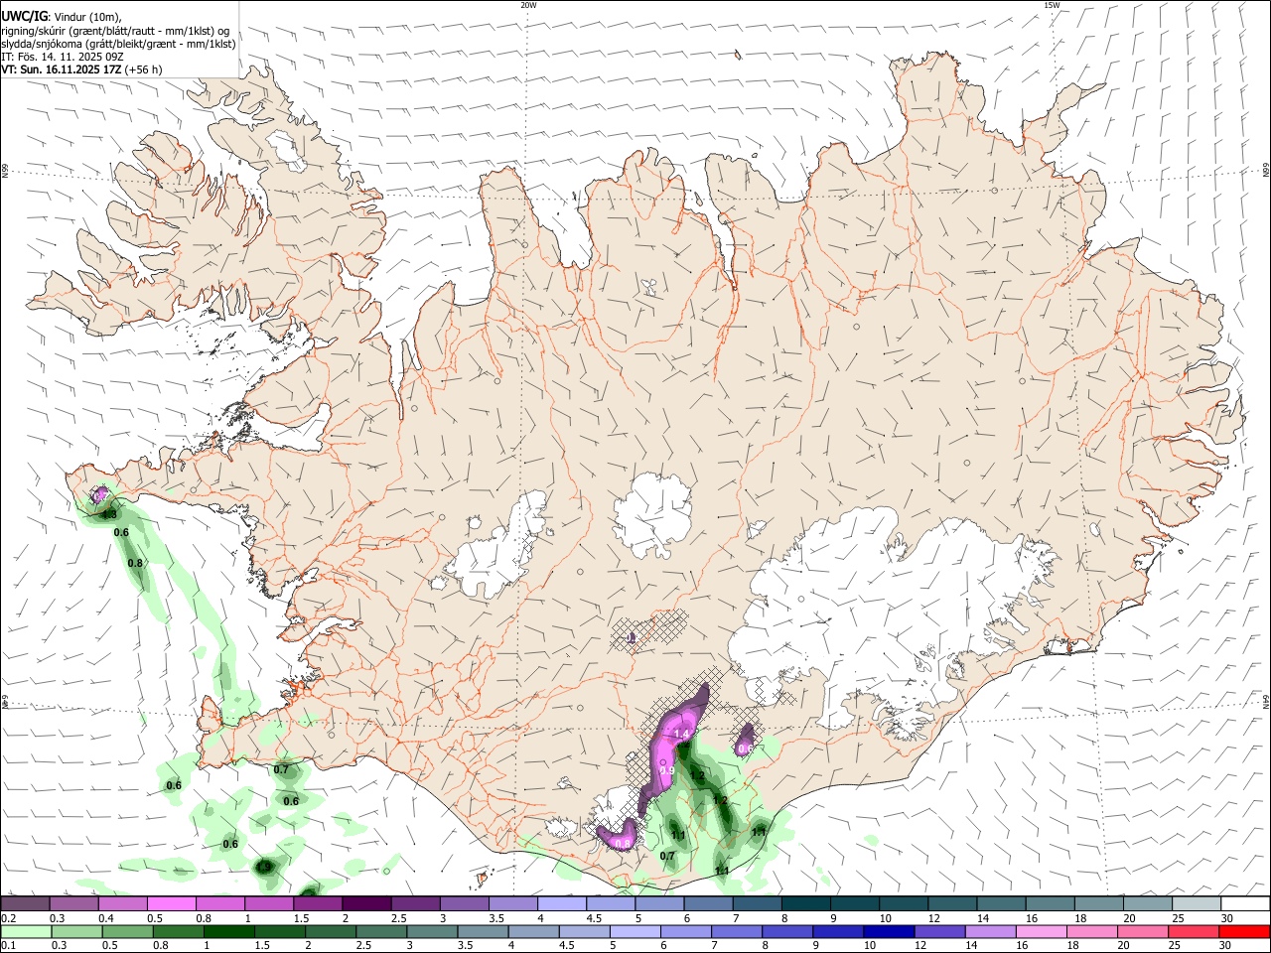Select the "slydda/snjókoma (grátt/bleikt/grænt" description line
This screenshot has height=953, width=1271.
tap(118, 44)
